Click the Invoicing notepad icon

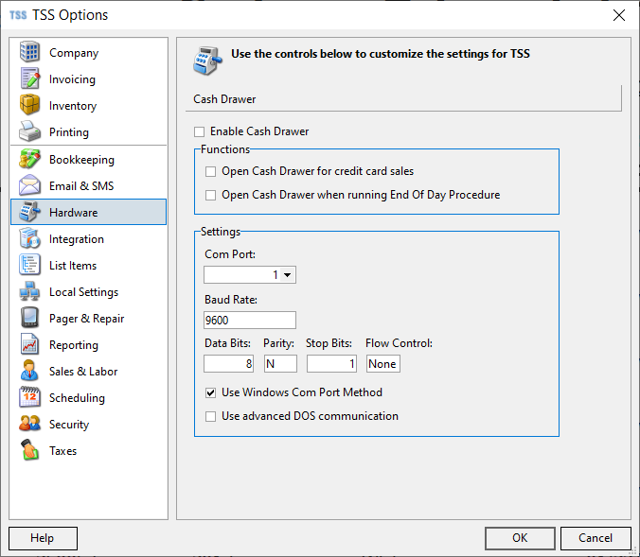pos(29,78)
